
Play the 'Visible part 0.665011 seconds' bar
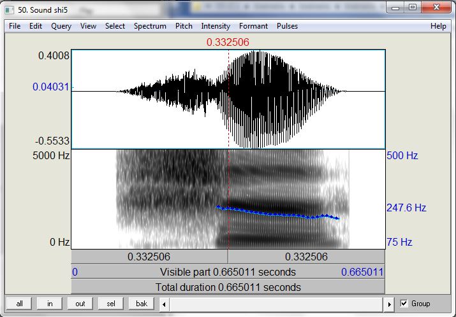[228, 272]
